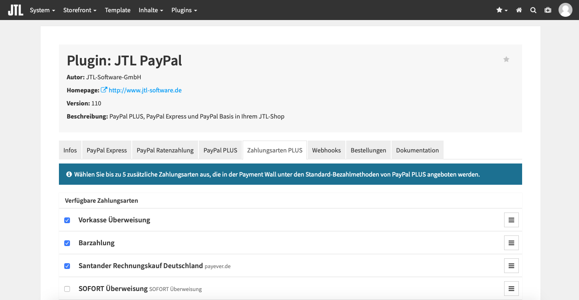Image resolution: width=579 pixels, height=300 pixels.
Task: Expand the Inhalte dropdown menu
Action: click(x=151, y=10)
